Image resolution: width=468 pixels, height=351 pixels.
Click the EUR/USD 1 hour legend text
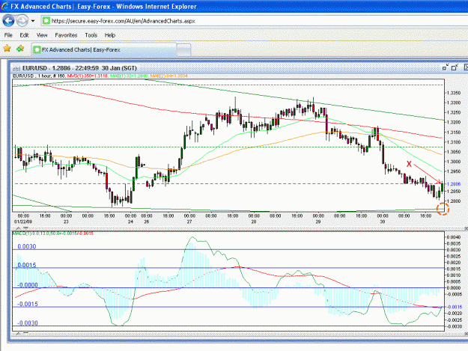coord(39,76)
